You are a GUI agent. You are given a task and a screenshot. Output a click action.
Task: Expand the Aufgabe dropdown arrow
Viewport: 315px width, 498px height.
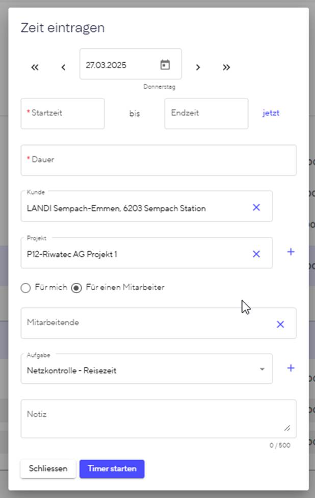(x=262, y=370)
